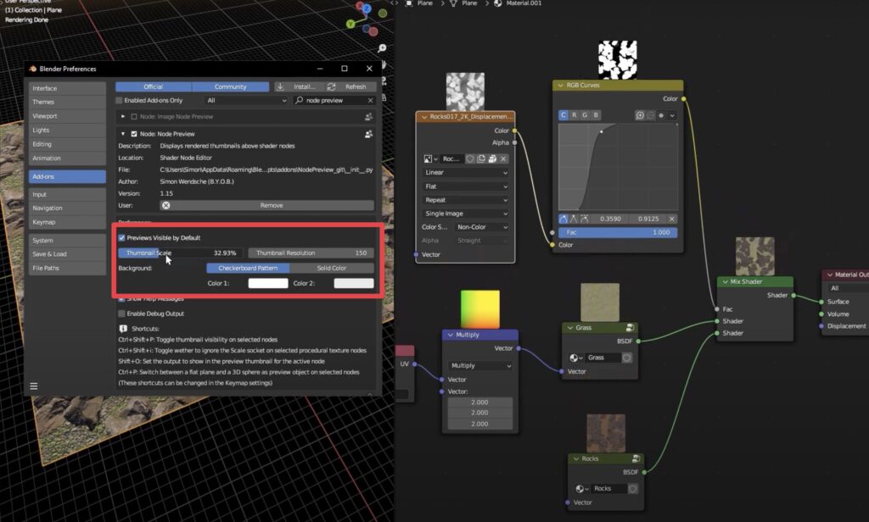Click the community icon on Node Preview row
The width and height of the screenshot is (869, 522).
(x=368, y=134)
